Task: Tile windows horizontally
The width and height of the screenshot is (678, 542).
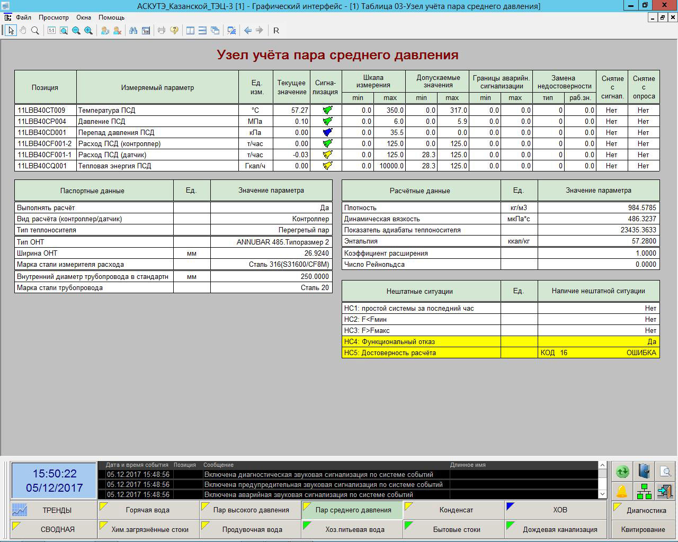Action: pyautogui.click(x=202, y=30)
